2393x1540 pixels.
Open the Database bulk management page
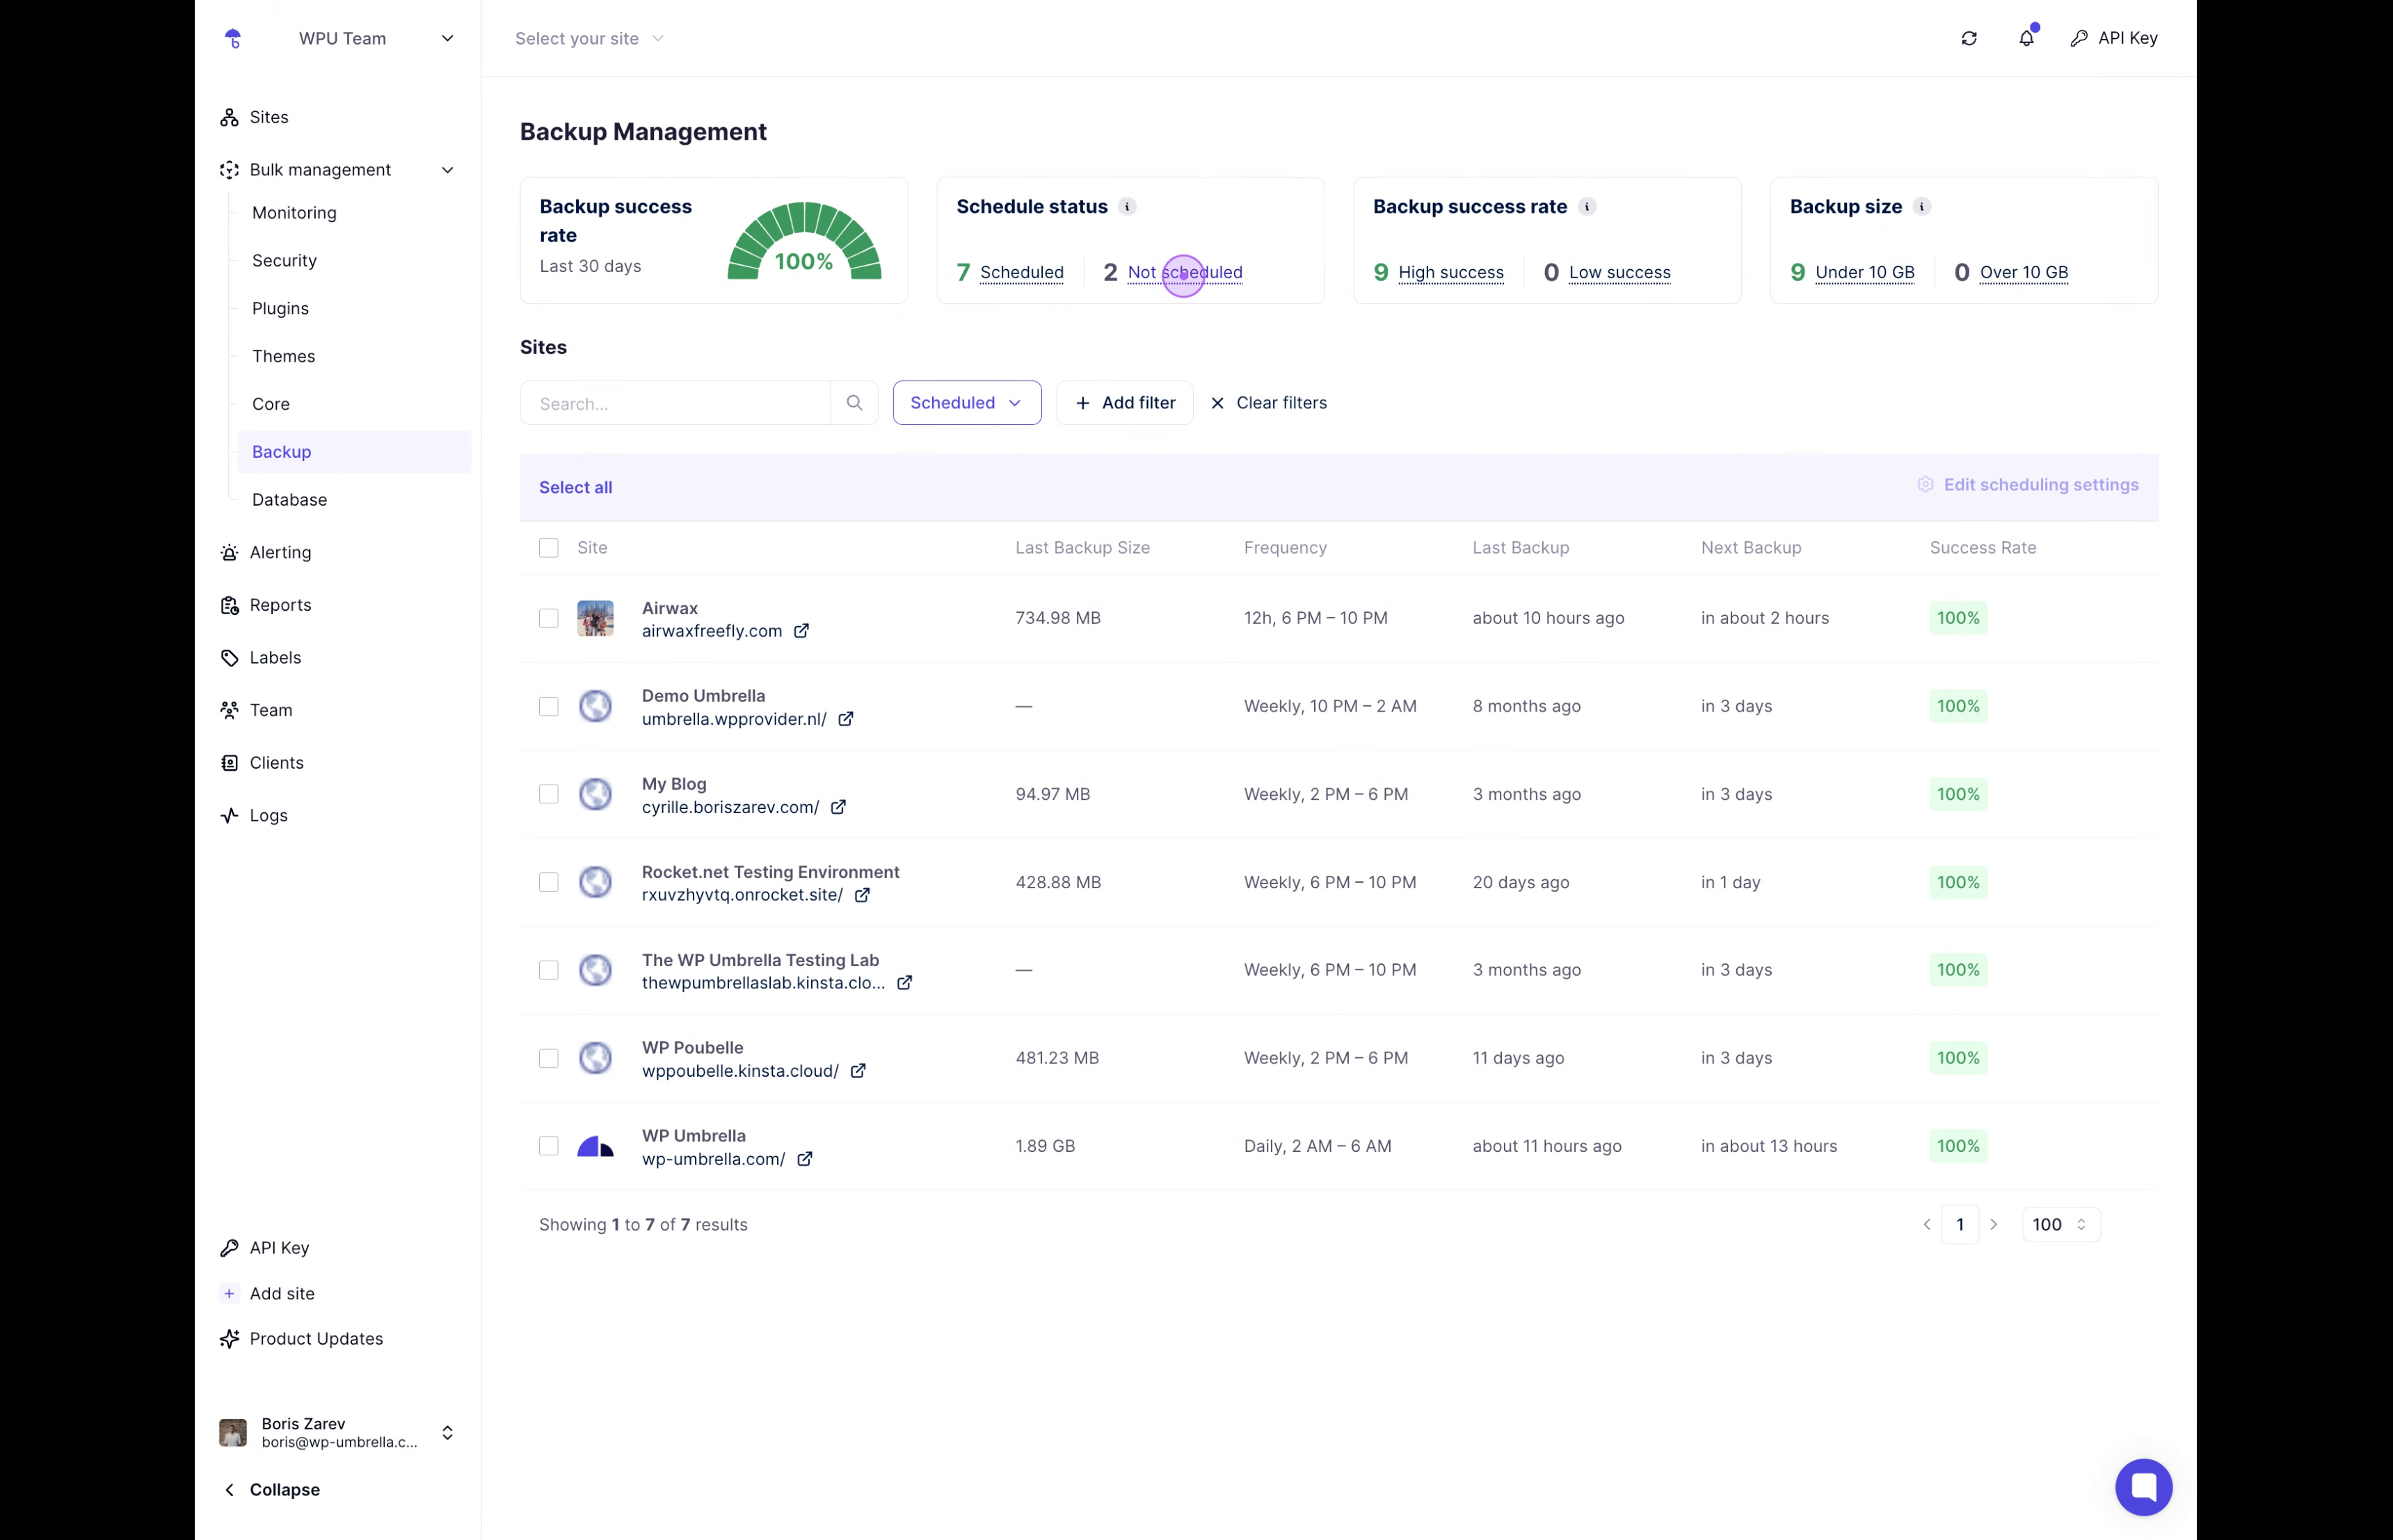pyautogui.click(x=289, y=500)
